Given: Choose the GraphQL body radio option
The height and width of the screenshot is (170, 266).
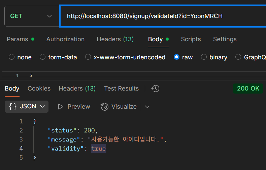Looking at the screenshot, I should [238, 57].
